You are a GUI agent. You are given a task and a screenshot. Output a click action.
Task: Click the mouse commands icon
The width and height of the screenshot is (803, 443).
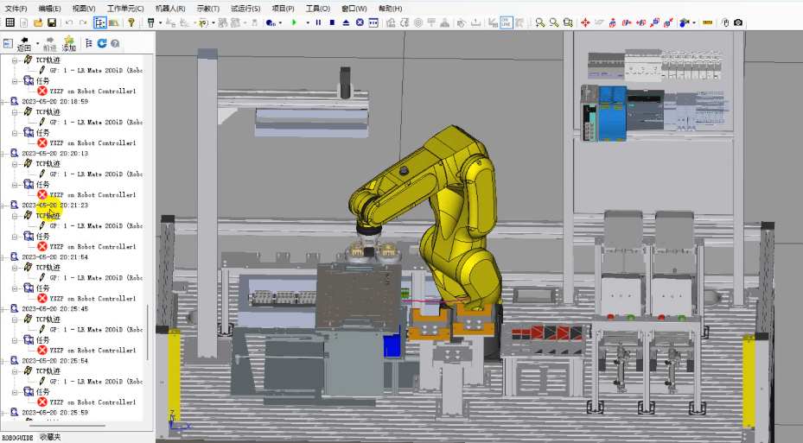725,22
